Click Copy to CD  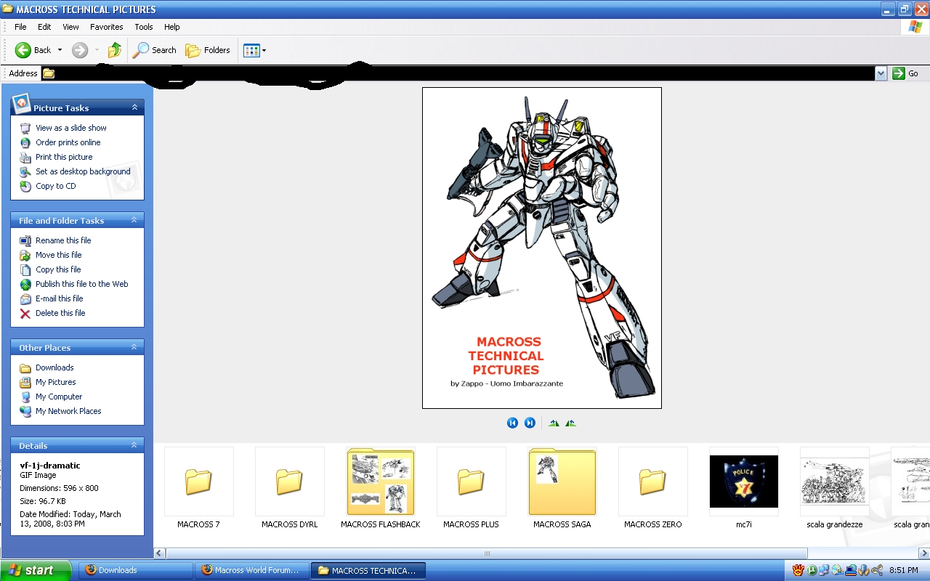point(55,186)
